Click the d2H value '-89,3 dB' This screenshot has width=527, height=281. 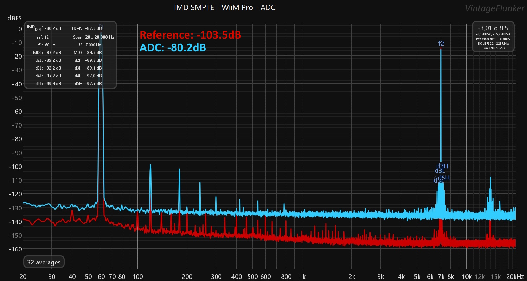[x=94, y=60]
